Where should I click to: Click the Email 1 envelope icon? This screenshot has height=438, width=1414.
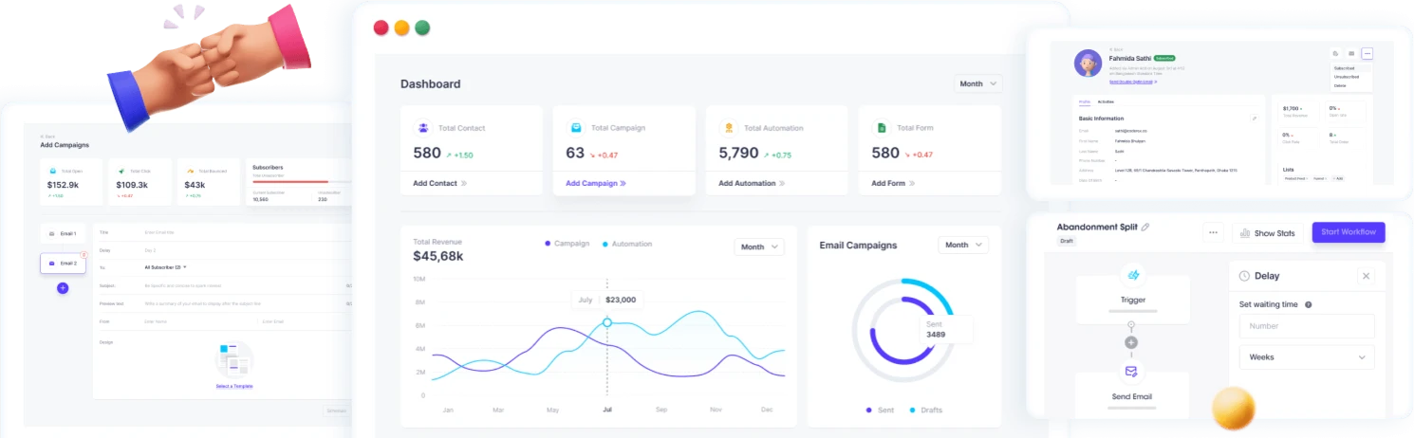pos(51,233)
